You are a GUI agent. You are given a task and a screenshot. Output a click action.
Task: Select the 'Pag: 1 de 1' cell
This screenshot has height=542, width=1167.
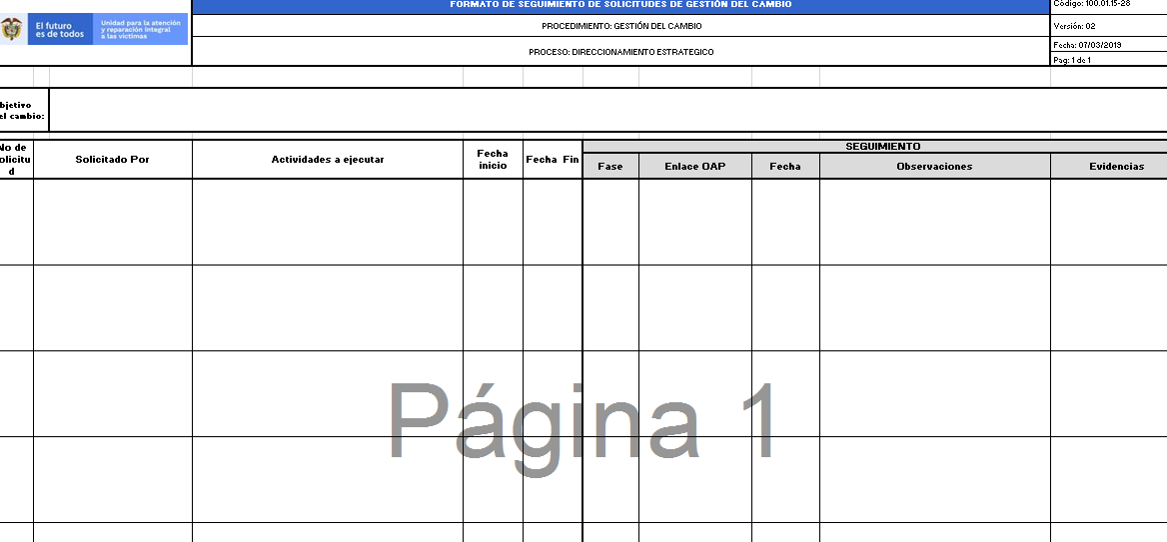tap(1108, 60)
